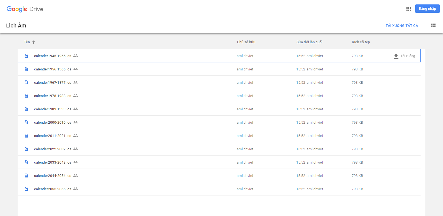The height and width of the screenshot is (216, 443).
Task: Click the Lịch Âm folder title
Action: point(16,26)
